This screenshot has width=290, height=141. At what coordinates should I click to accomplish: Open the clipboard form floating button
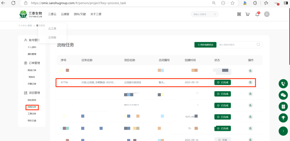pos(283,106)
